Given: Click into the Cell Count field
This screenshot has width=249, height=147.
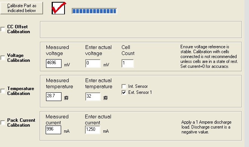Looking at the screenshot, I should click(128, 63).
